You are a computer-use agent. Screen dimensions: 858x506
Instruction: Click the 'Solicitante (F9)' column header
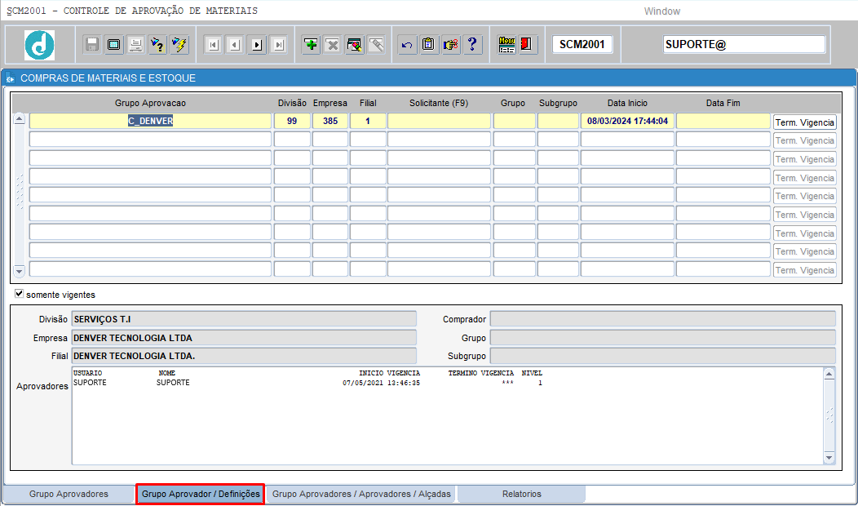439,103
